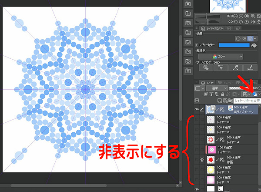Select the pen tool navigation button
The image size is (261, 192).
click(x=250, y=67)
